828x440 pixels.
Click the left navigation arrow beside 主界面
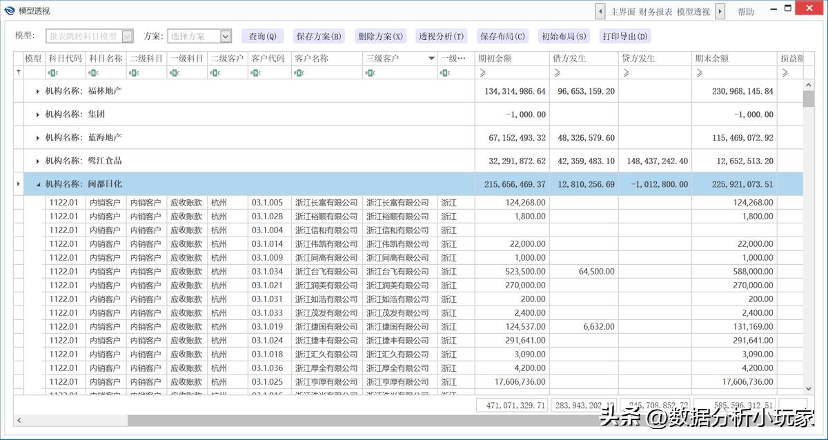point(600,12)
